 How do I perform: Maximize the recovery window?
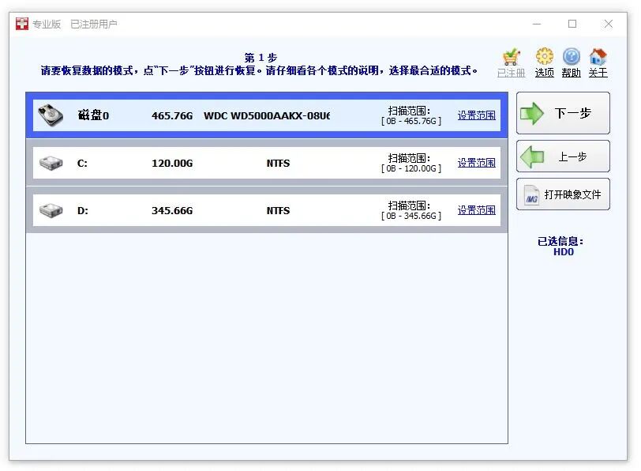coord(572,24)
